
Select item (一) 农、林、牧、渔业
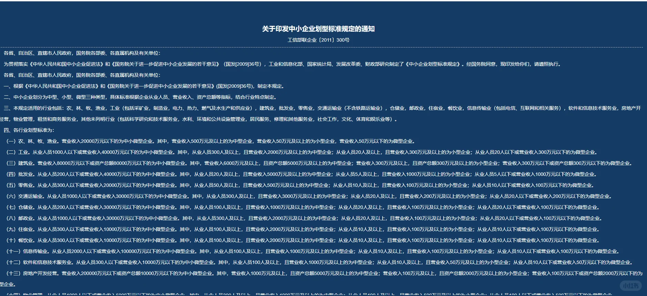pos(212,141)
